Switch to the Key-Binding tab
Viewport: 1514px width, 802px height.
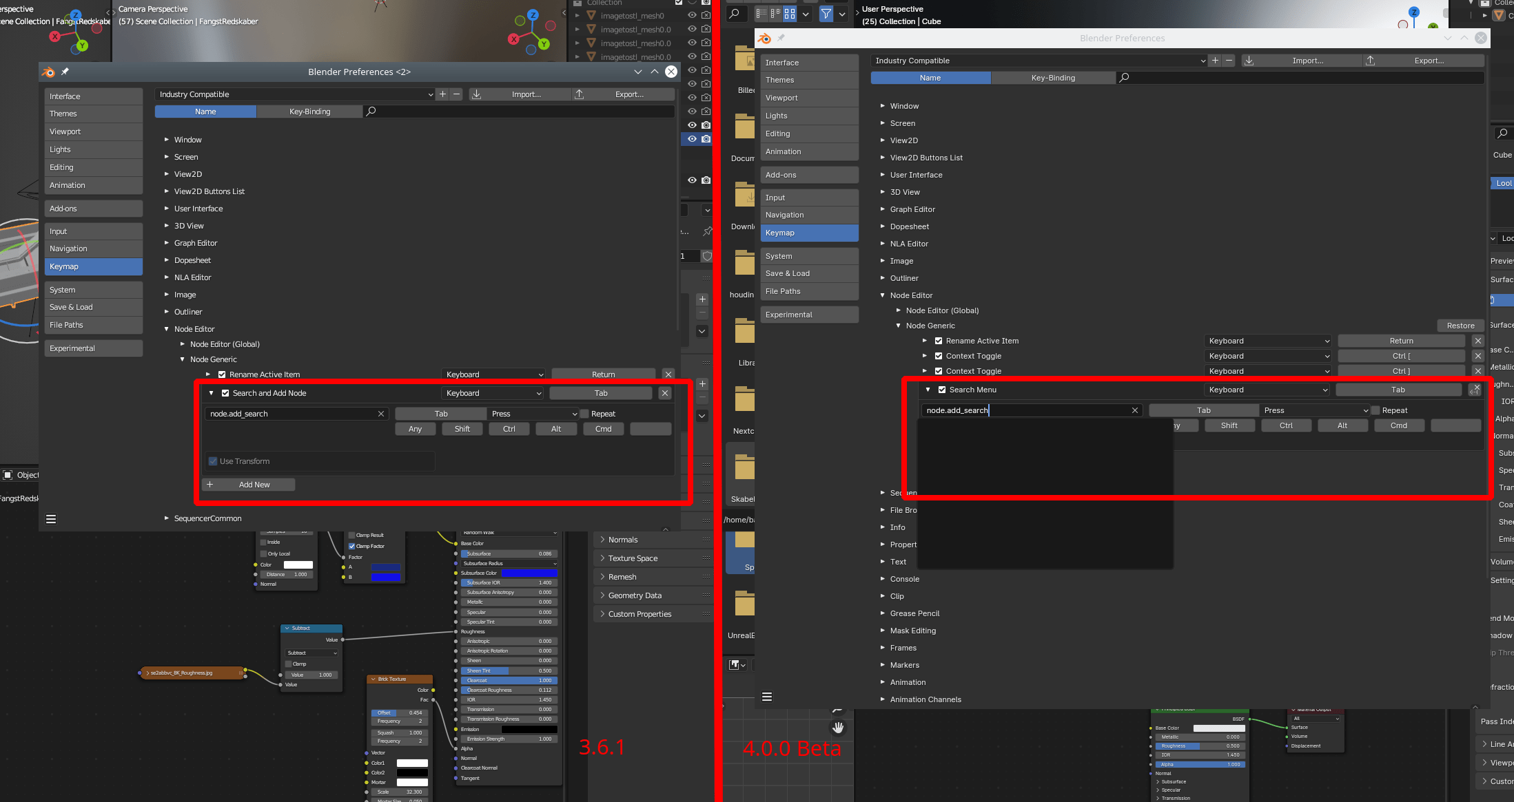point(309,111)
